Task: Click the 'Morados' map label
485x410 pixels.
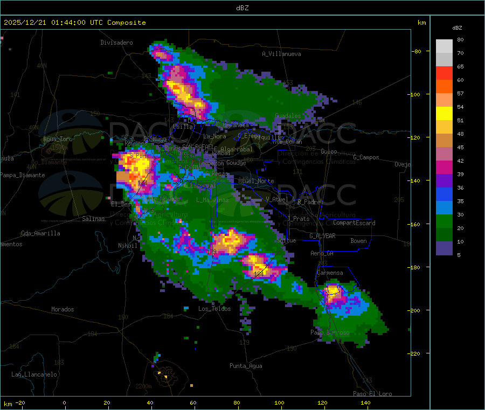Action: pos(63,309)
